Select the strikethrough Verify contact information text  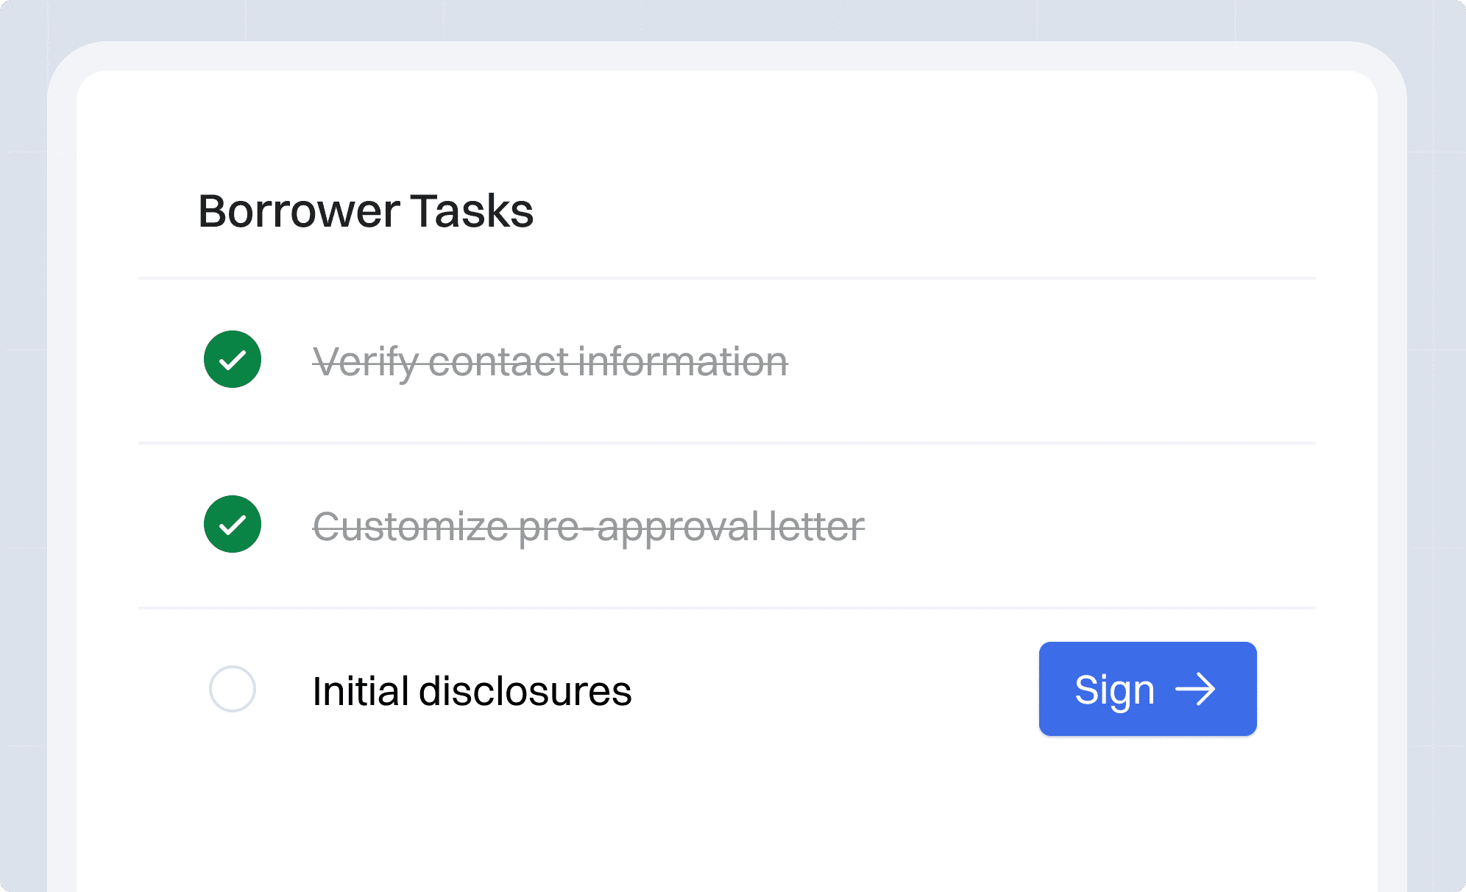pyautogui.click(x=550, y=361)
